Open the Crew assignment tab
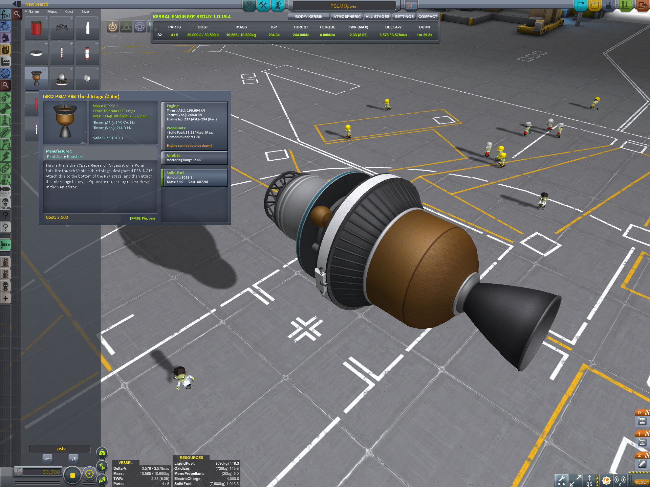Image resolution: width=650 pixels, height=487 pixels. tap(278, 5)
